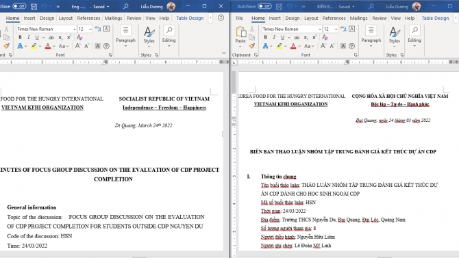The width and height of the screenshot is (459, 258).
Task: Apply Underline in the left Word window
Action: tap(37, 38)
